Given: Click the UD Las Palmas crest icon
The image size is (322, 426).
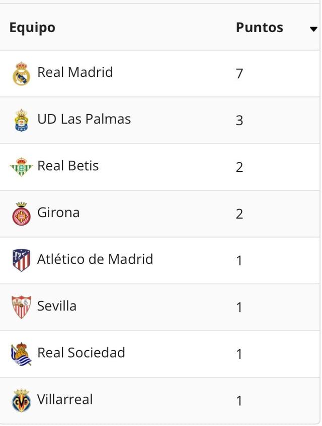Looking at the screenshot, I should click(x=21, y=120).
